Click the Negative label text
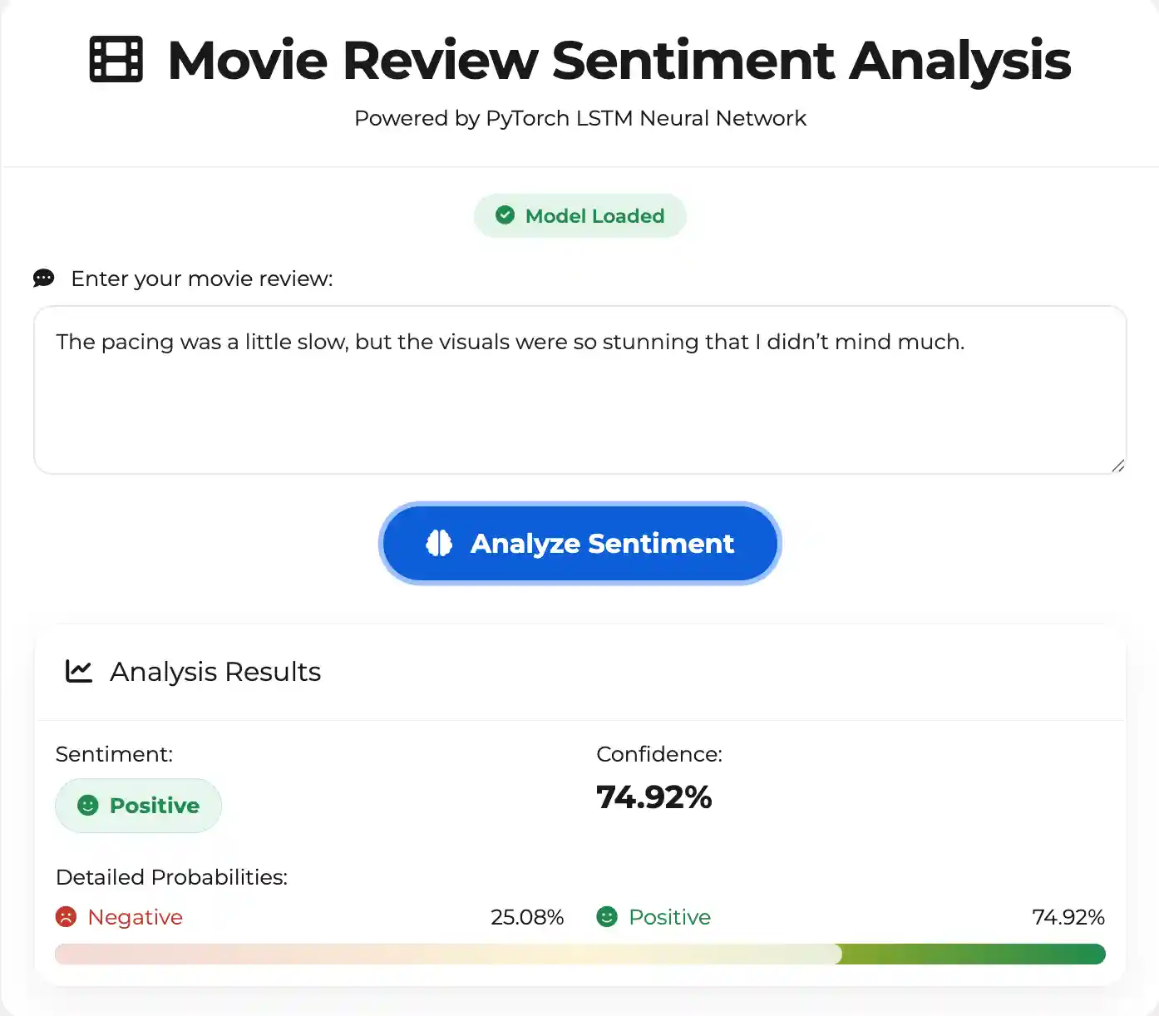This screenshot has width=1159, height=1016. pos(135,916)
